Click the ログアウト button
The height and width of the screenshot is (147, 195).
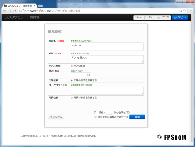tap(180, 17)
